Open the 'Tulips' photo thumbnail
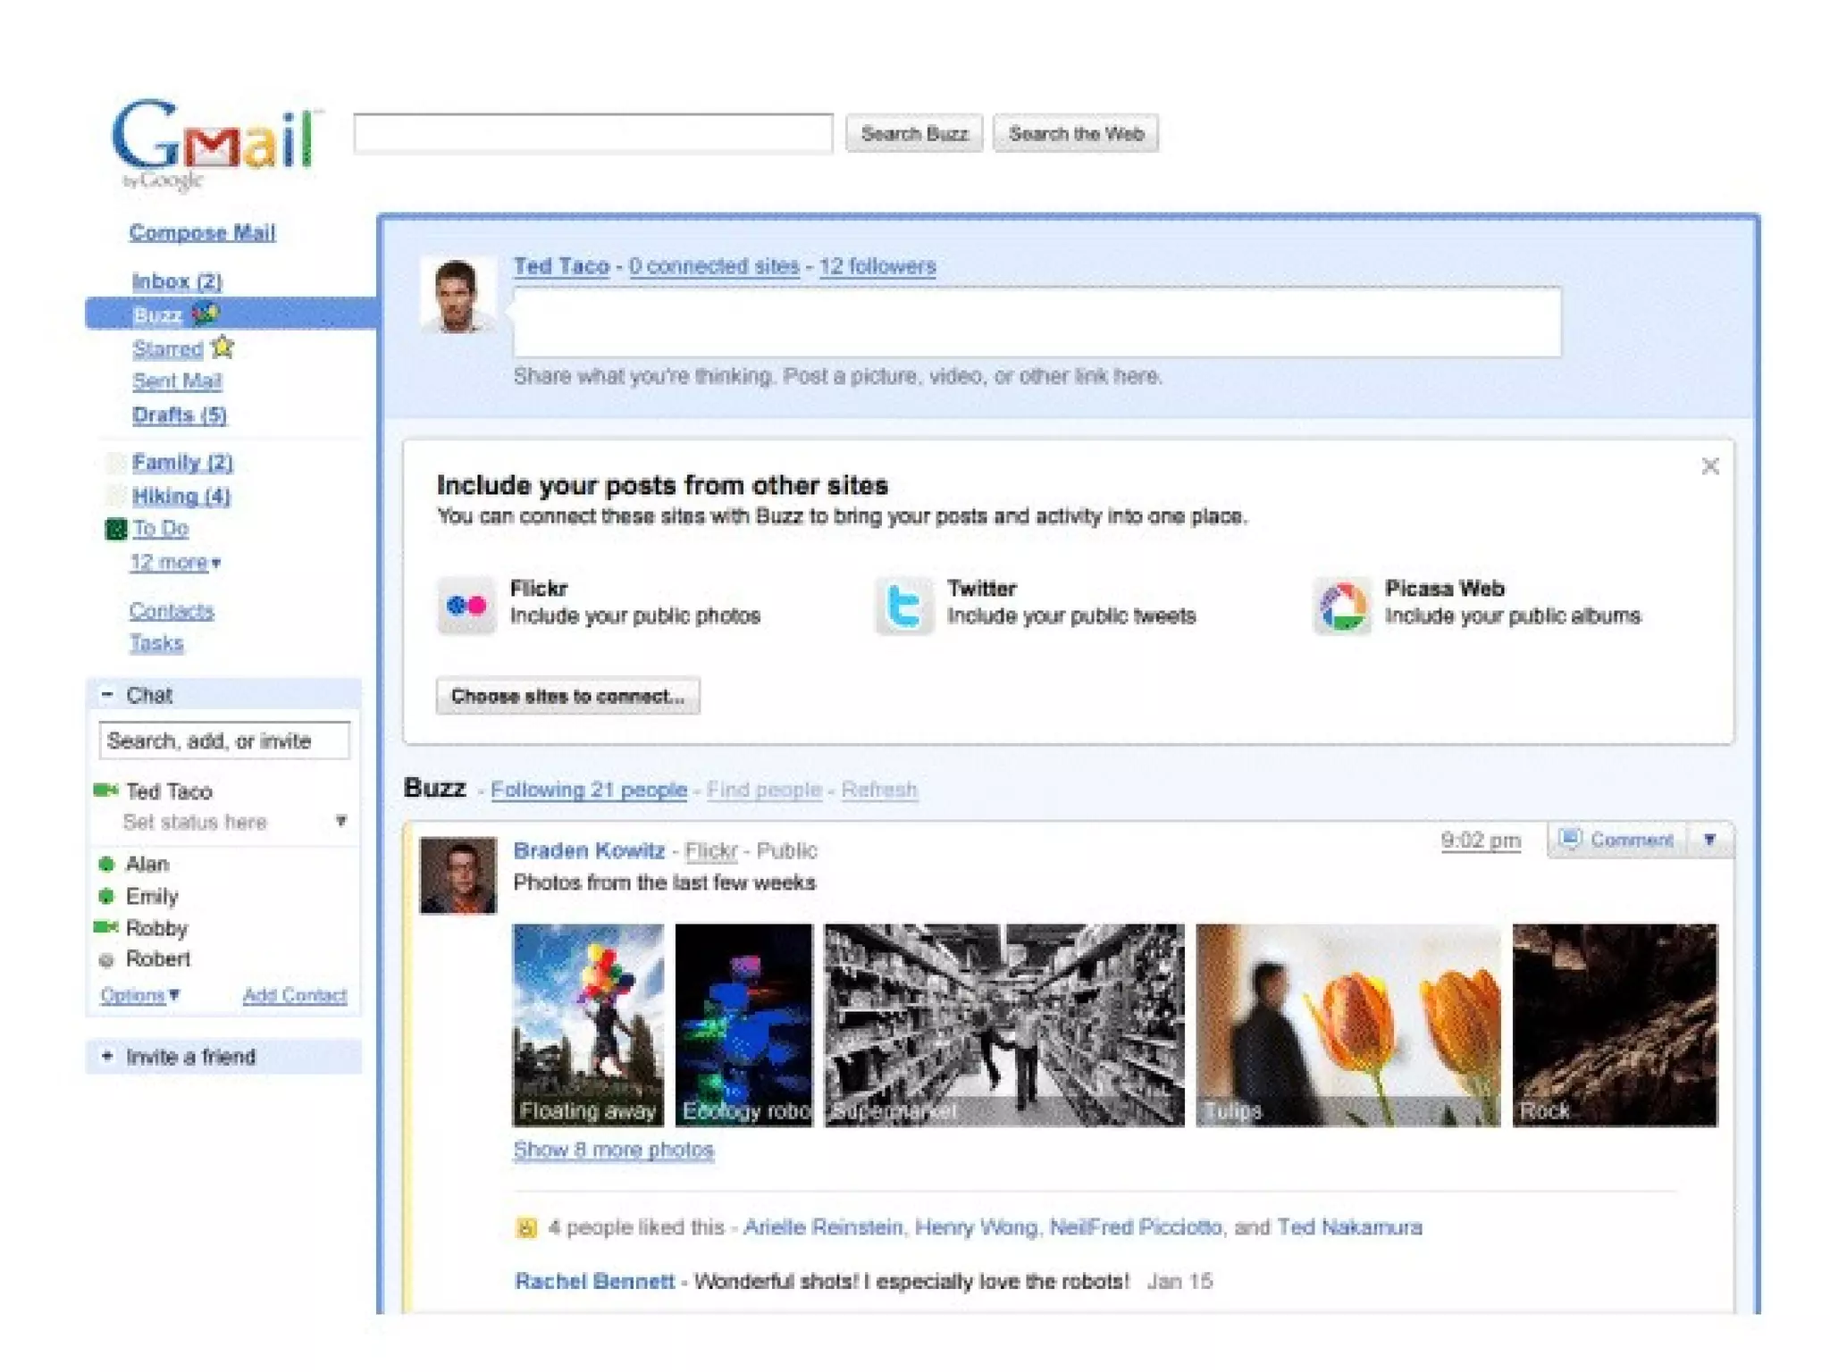Screen dimensions: 1830x1372 tap(1347, 1024)
